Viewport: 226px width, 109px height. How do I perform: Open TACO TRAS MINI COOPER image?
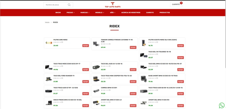click(96, 79)
